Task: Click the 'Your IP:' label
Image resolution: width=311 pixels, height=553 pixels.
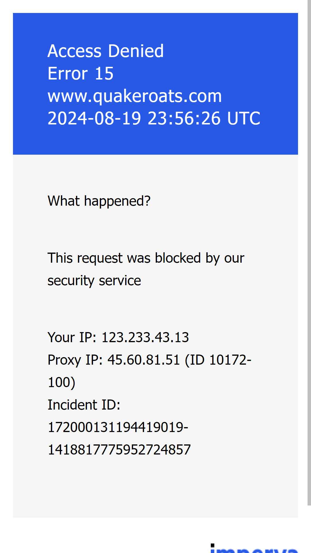Action: (x=72, y=337)
